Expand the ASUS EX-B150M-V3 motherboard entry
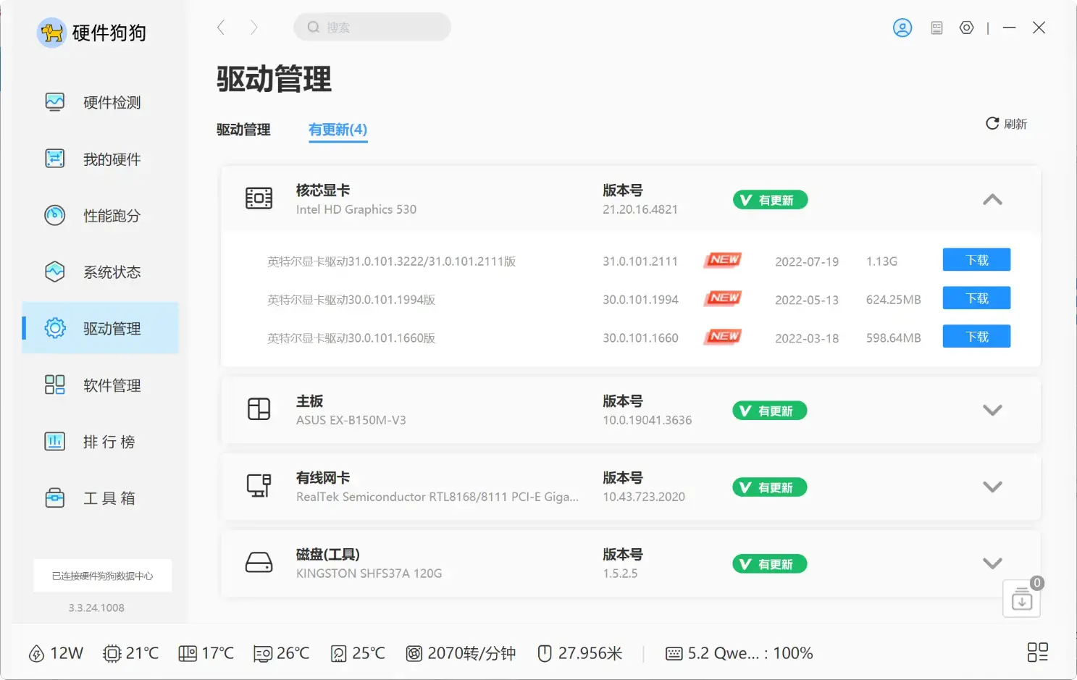 pyautogui.click(x=992, y=410)
